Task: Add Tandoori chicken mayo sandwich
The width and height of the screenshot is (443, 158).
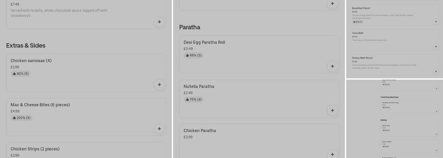Action: pyautogui.click(x=436, y=112)
